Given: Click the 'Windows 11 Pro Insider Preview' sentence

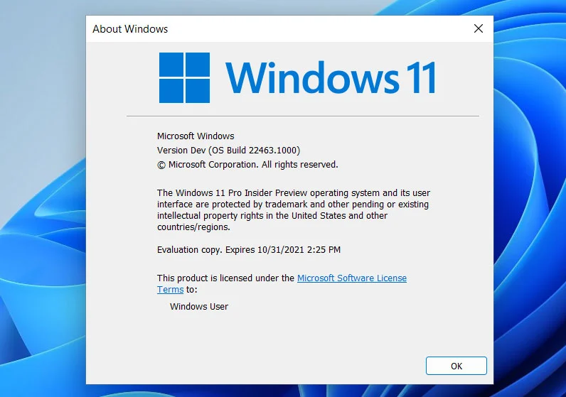Looking at the screenshot, I should click(293, 210).
